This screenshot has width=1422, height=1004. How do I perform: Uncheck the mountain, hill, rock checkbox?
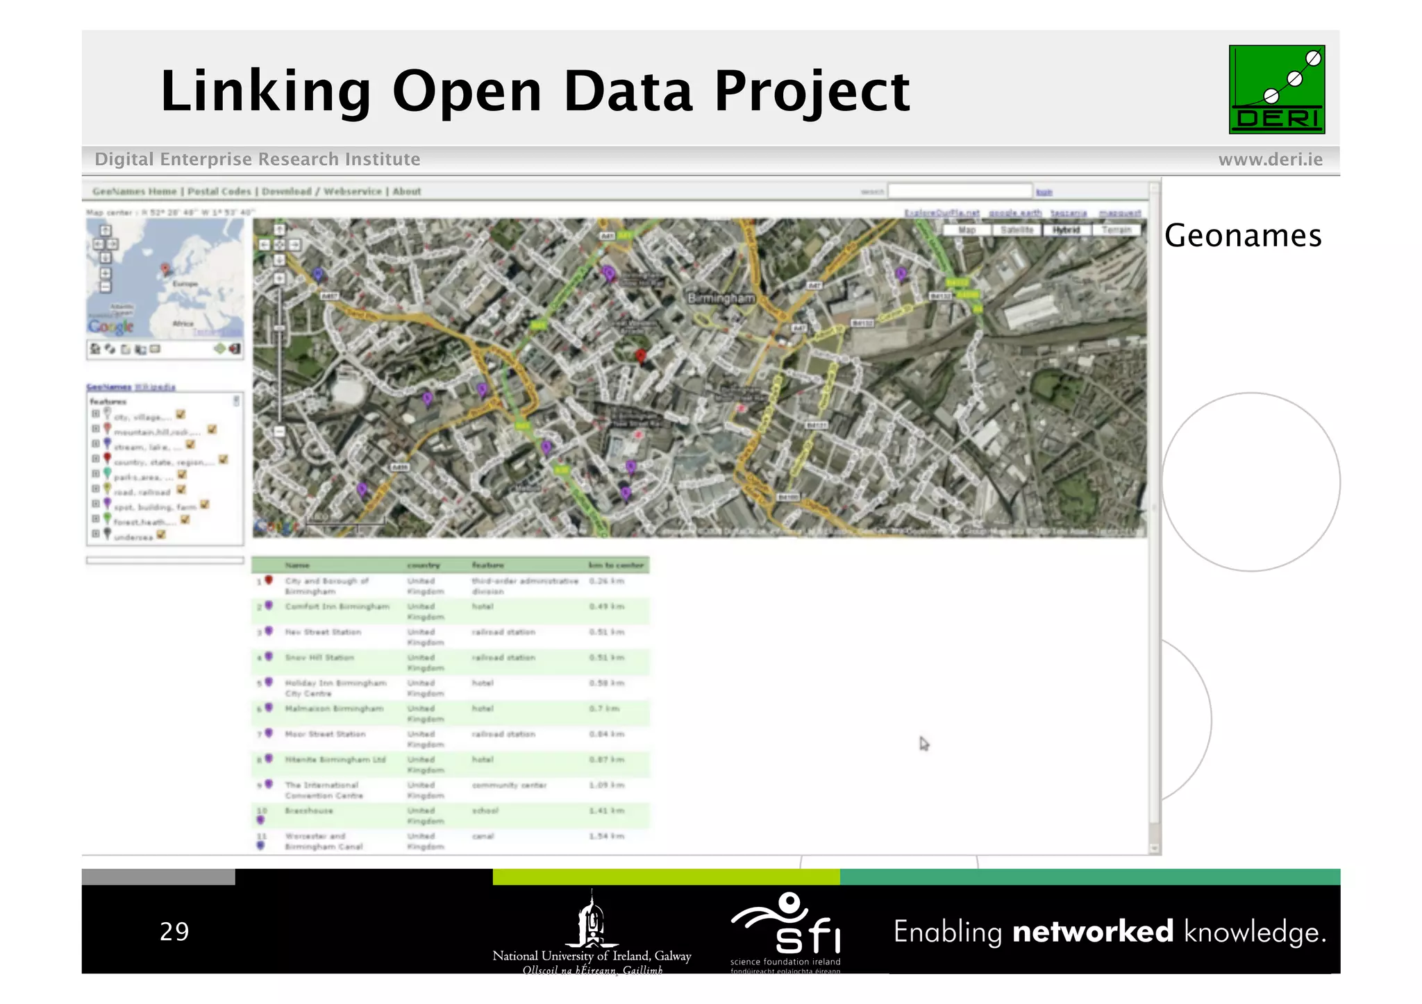pos(212,429)
